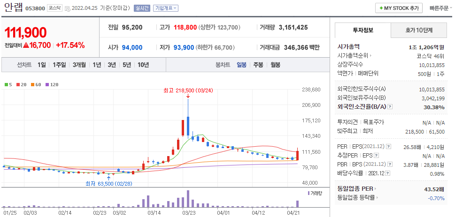Click the help icon next to 외국인소진율(B/A)

coord(390,107)
